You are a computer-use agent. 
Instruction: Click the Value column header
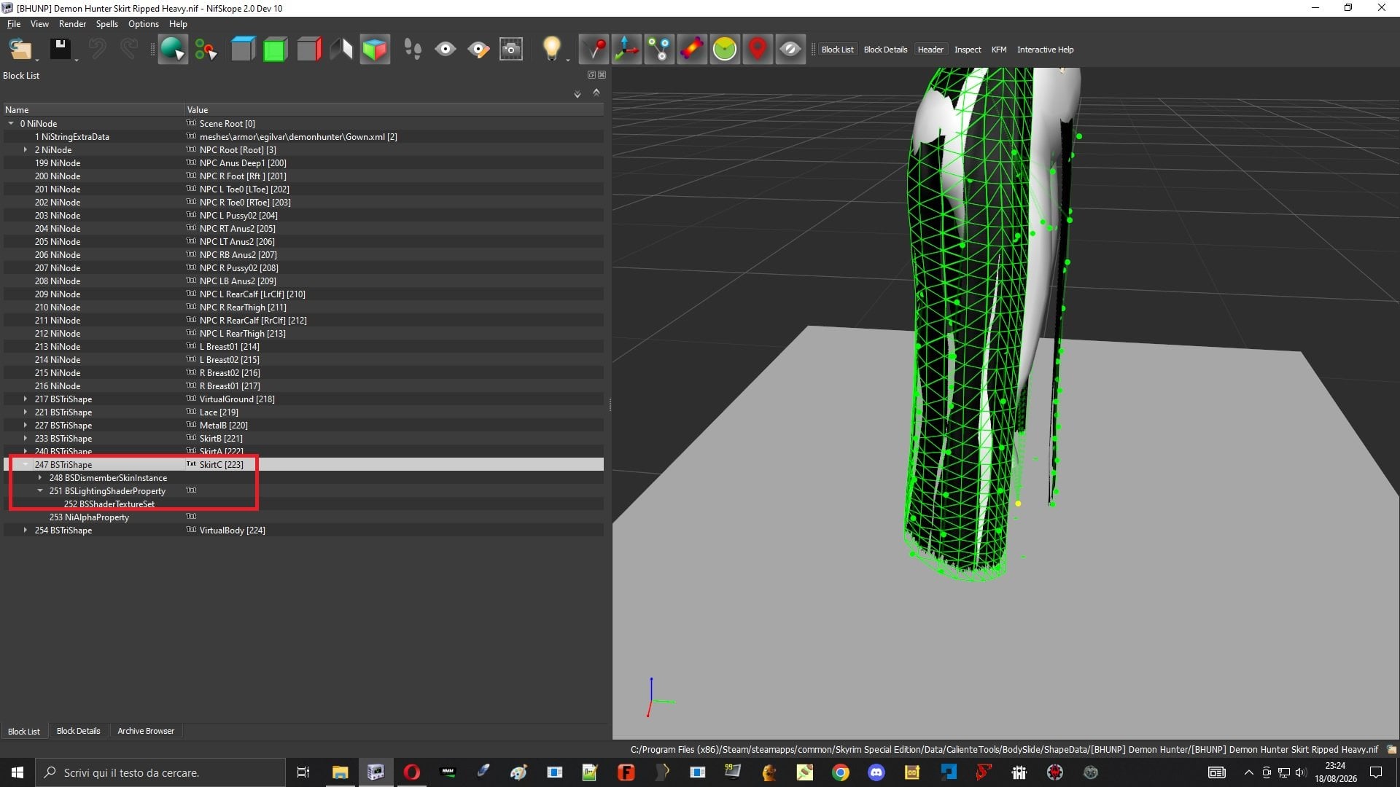(394, 110)
